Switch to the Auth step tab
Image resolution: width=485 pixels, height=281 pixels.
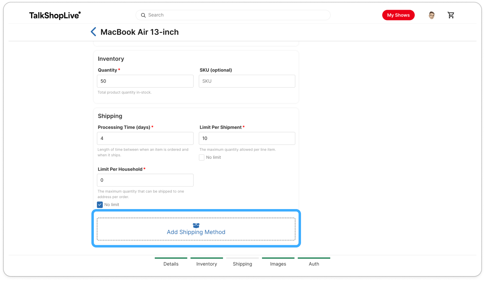(x=314, y=262)
